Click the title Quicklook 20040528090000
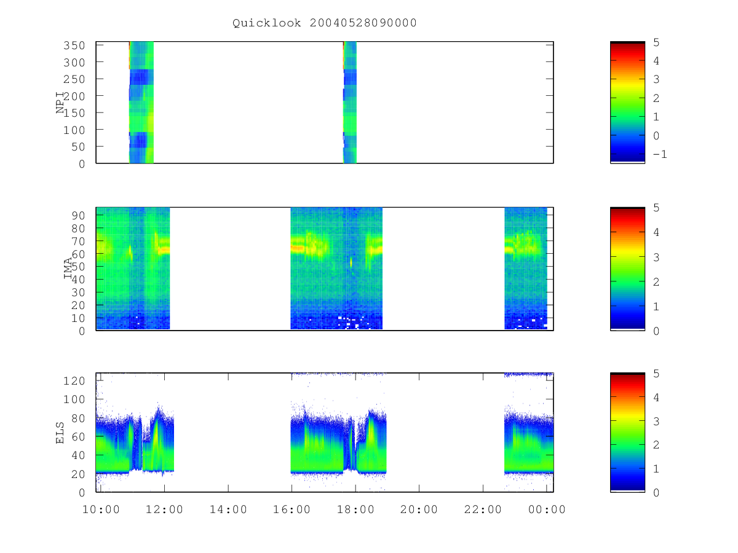This screenshot has height=553, width=738. 325,23
